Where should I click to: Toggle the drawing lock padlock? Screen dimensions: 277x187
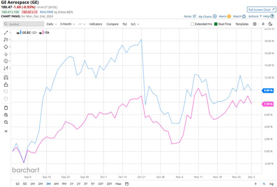pyautogui.click(x=6, y=84)
